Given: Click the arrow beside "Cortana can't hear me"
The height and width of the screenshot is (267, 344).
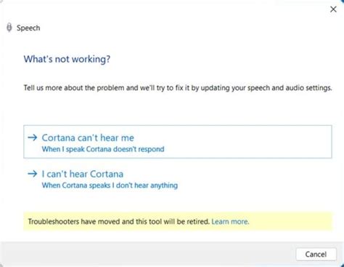Looking at the screenshot, I should point(33,138).
